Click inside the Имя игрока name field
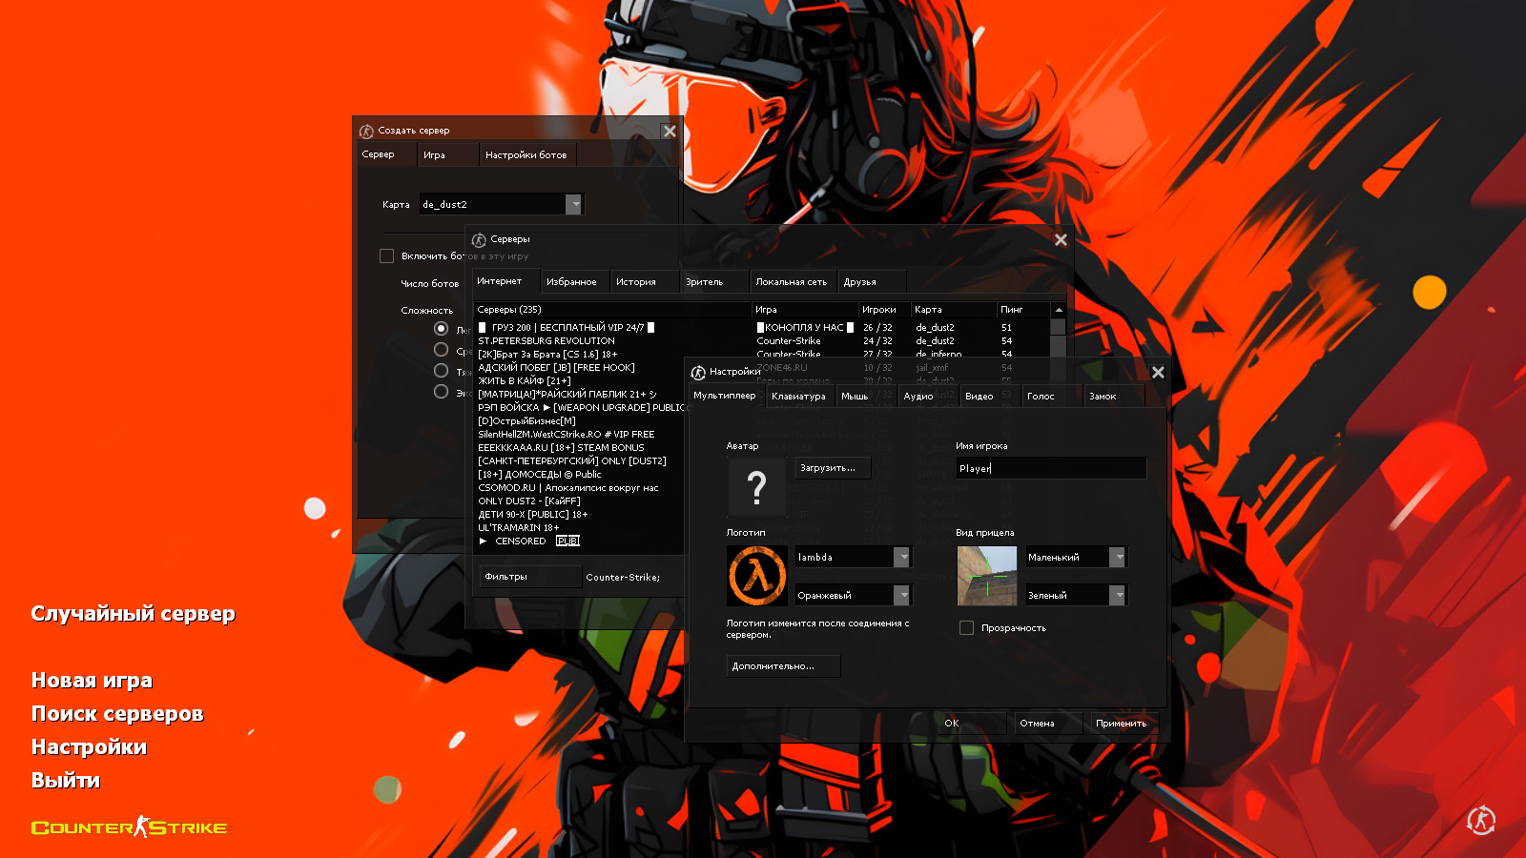This screenshot has height=858, width=1526. [x=1049, y=468]
